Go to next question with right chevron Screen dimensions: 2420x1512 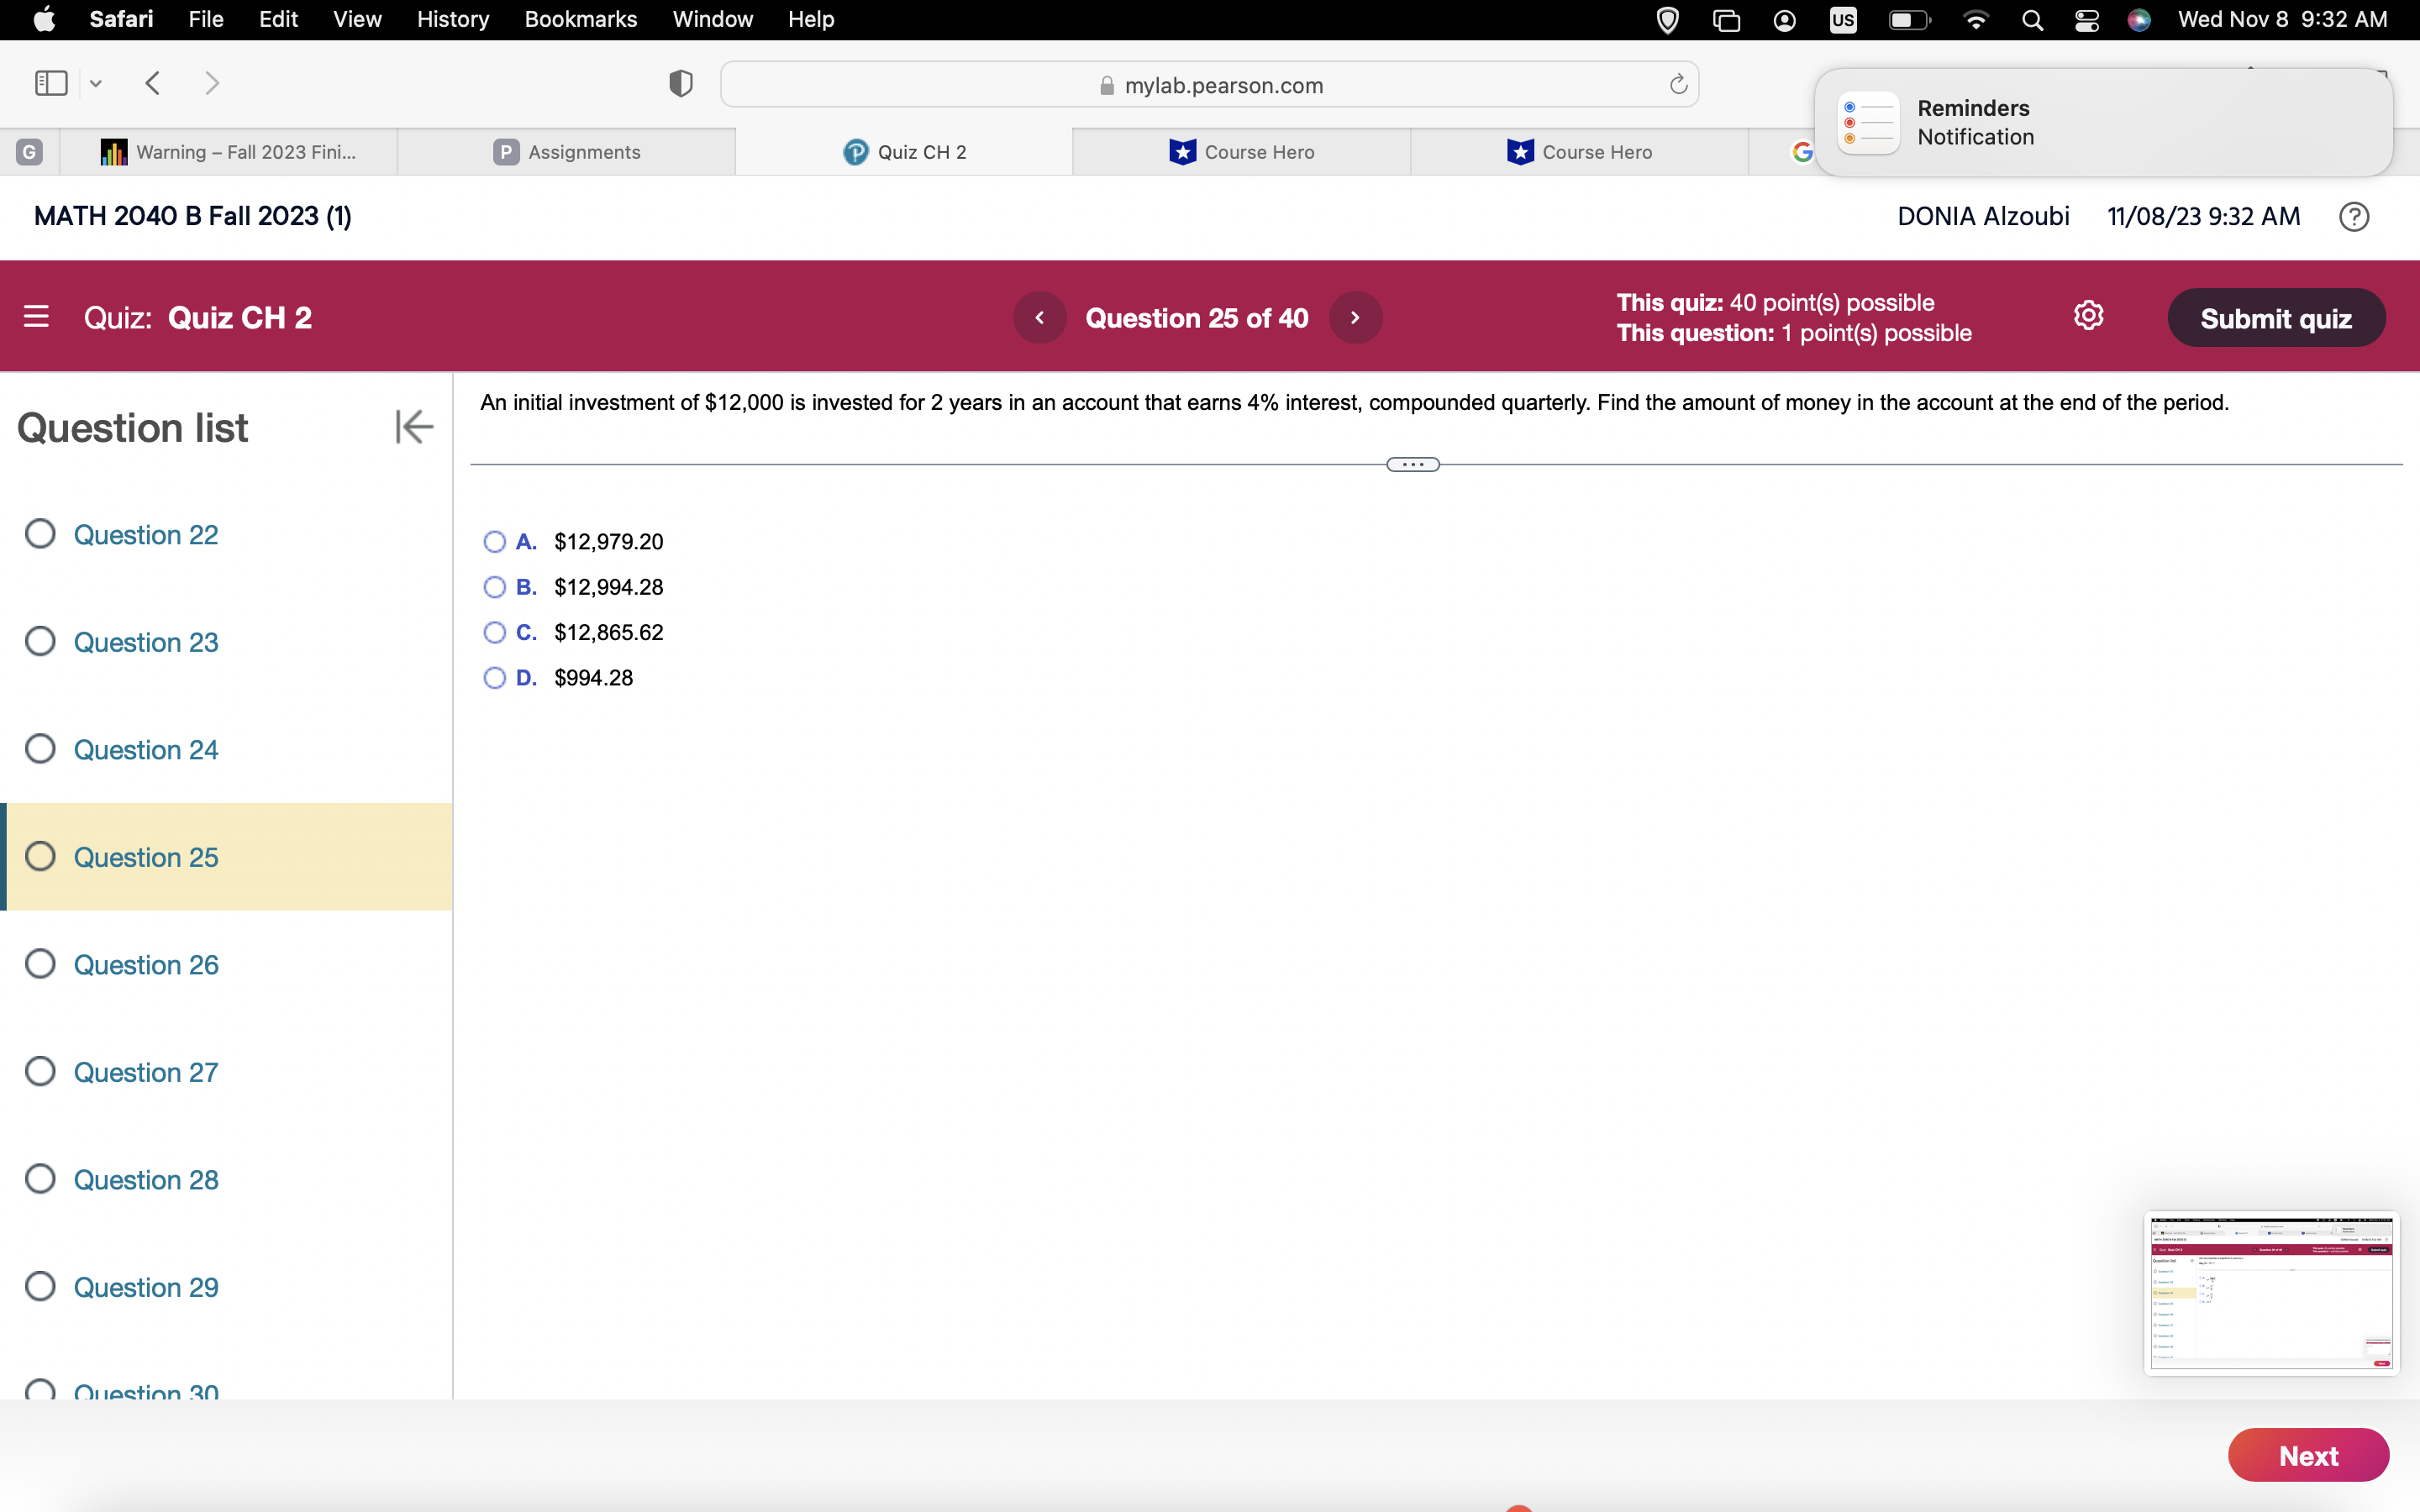click(x=1355, y=317)
